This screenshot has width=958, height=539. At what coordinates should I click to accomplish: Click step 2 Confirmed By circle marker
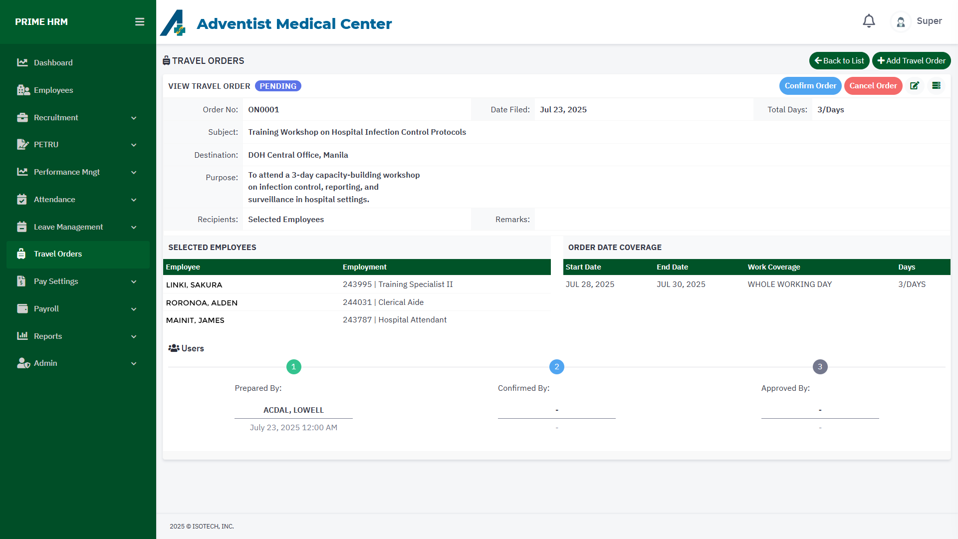tap(557, 367)
